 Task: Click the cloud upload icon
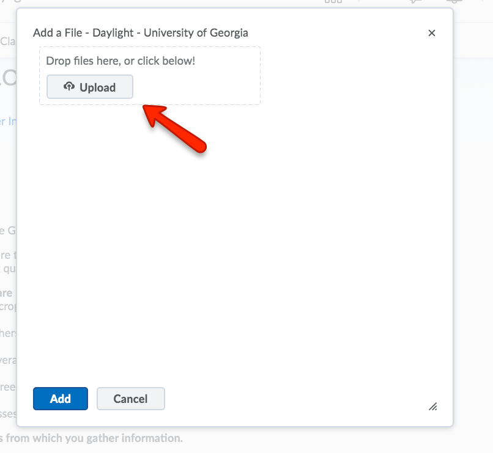69,87
